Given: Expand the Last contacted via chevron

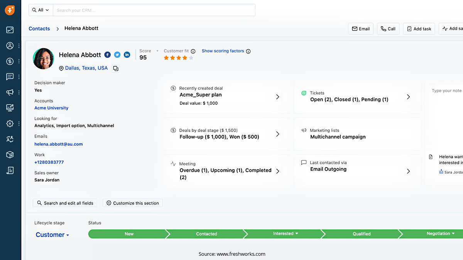Looking at the screenshot, I should (408, 171).
